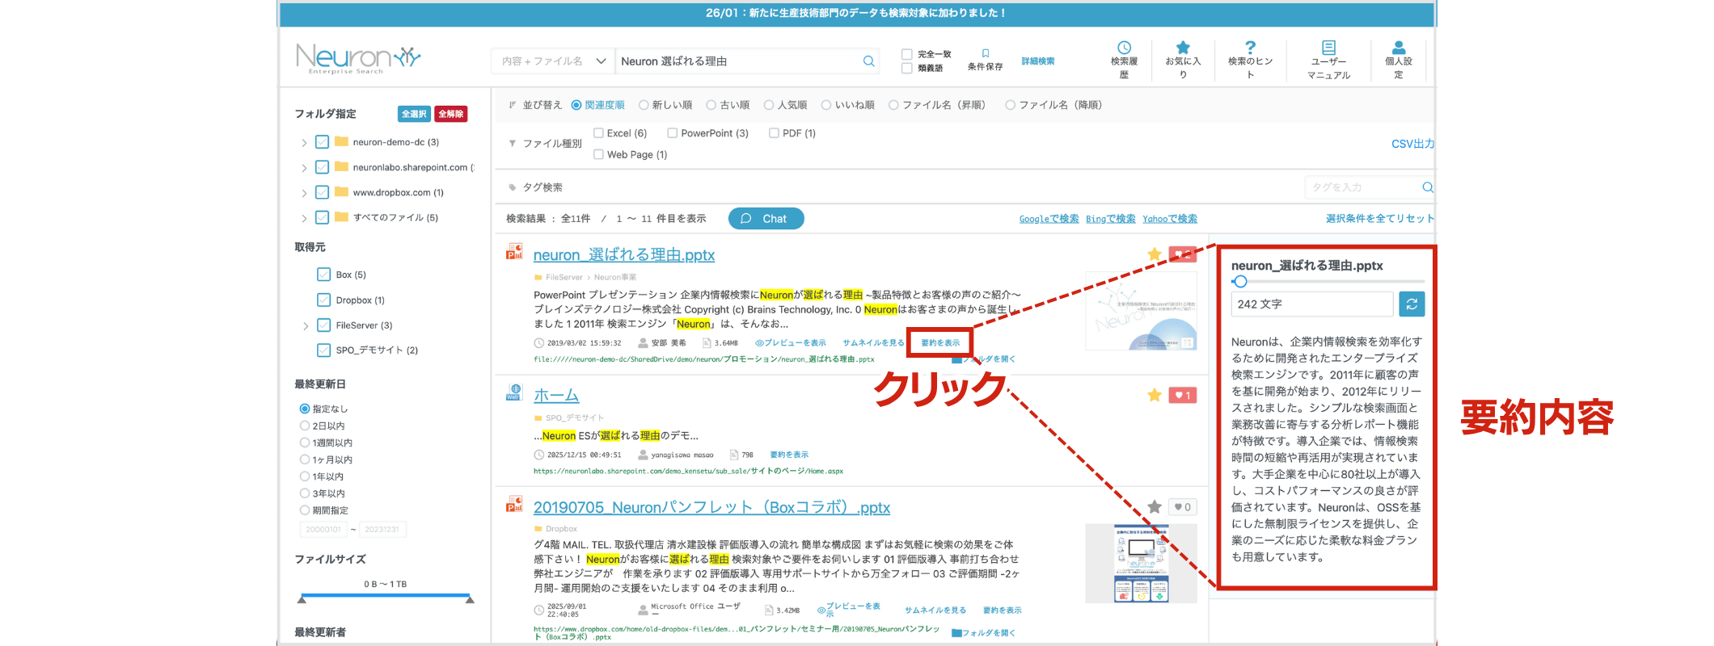Click refresh icon beside 242 文字 field

point(1412,304)
